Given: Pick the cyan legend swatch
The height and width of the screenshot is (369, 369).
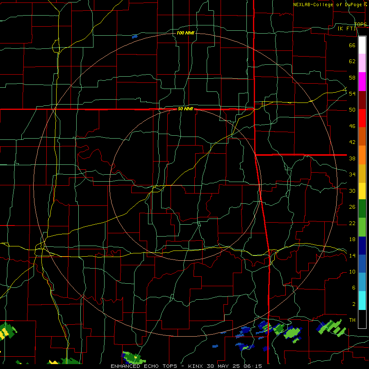Looking at the screenshot, I should (x=362, y=301).
